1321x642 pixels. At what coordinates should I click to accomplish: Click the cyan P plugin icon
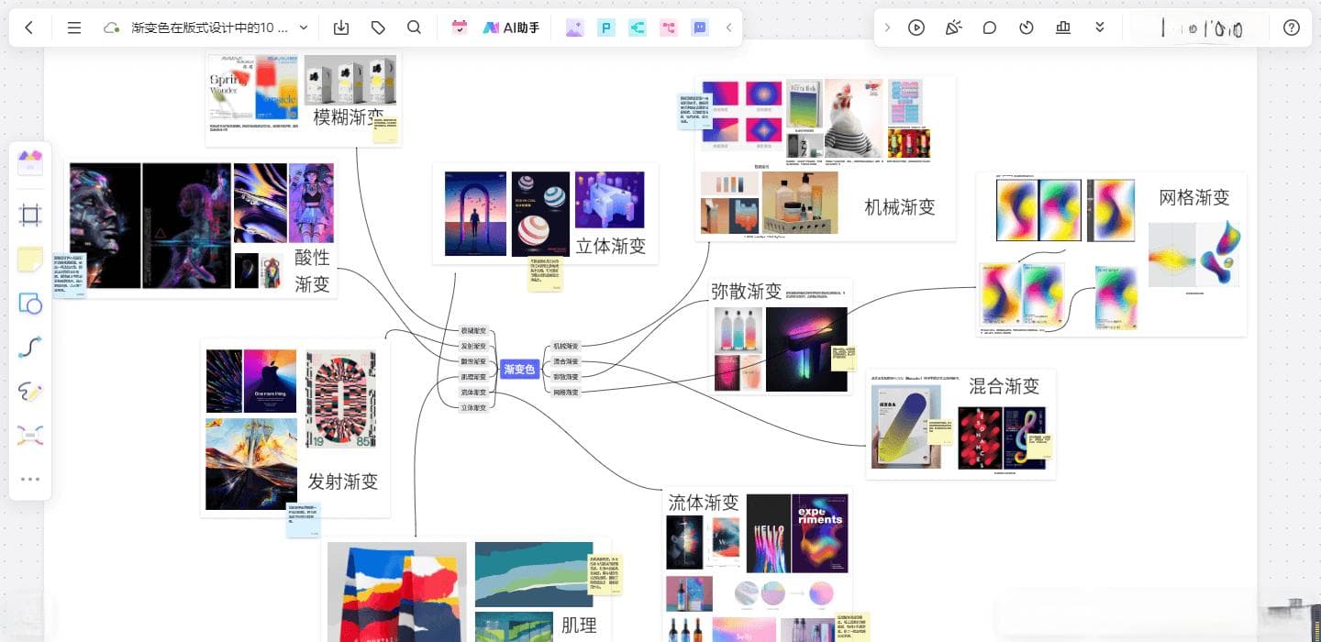click(x=605, y=28)
